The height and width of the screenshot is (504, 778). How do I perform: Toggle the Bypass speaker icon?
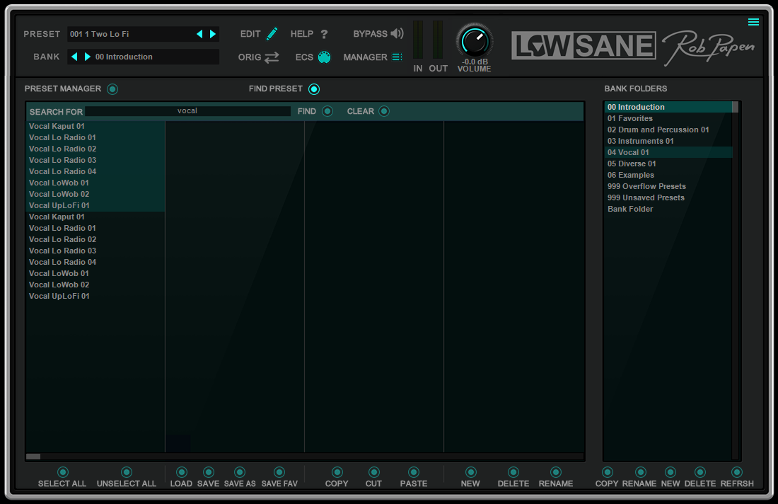click(x=397, y=33)
